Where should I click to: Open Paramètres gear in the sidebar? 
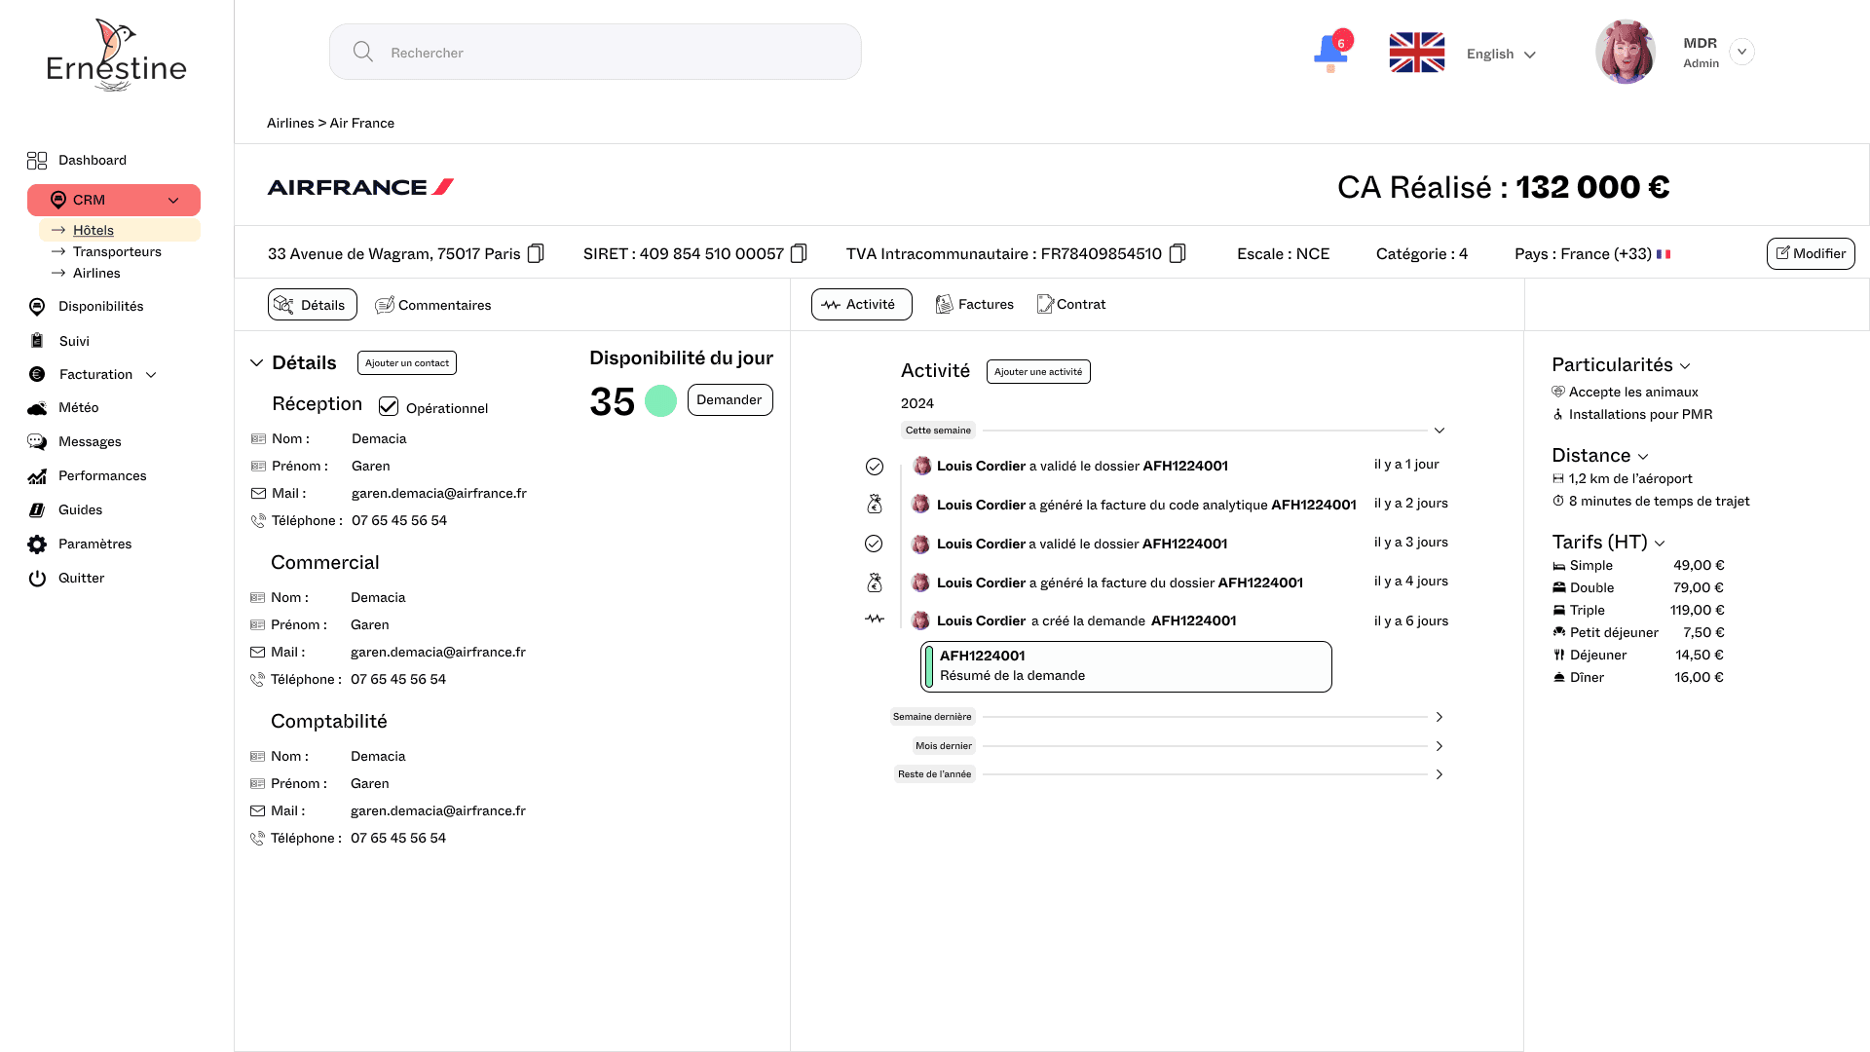click(x=37, y=544)
